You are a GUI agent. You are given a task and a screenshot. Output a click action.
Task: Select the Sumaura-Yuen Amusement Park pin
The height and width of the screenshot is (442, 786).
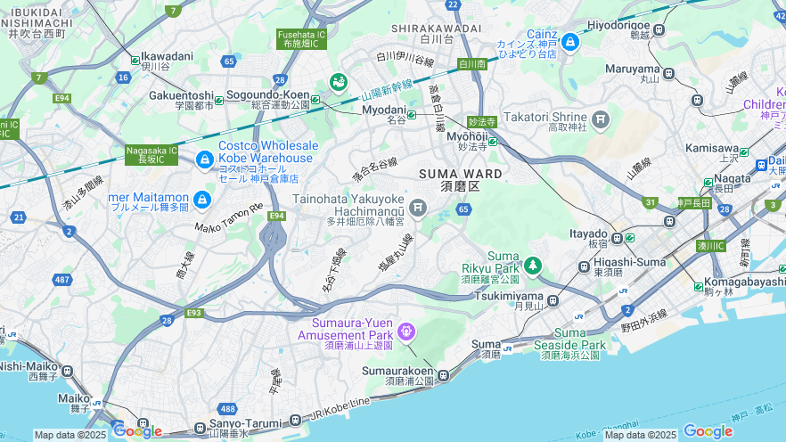click(406, 331)
